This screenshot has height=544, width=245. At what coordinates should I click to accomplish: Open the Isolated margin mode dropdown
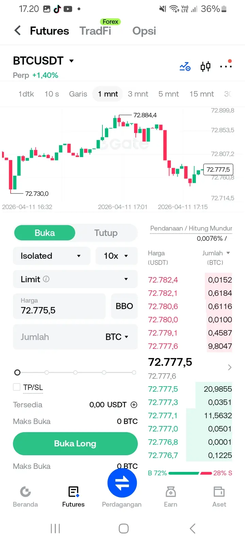(x=51, y=256)
